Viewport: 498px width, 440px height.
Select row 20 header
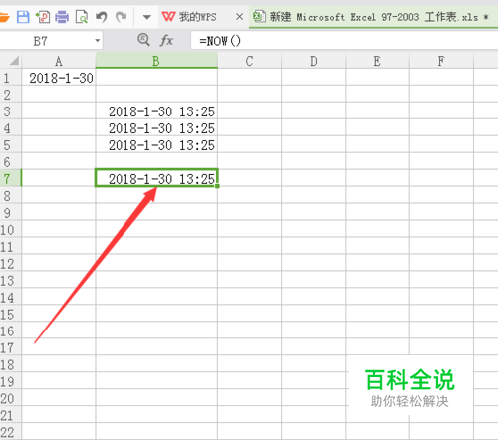click(10, 398)
